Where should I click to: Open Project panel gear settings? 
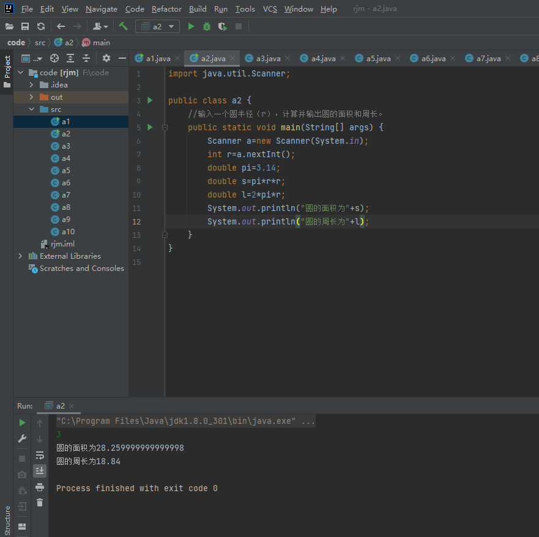[106, 58]
